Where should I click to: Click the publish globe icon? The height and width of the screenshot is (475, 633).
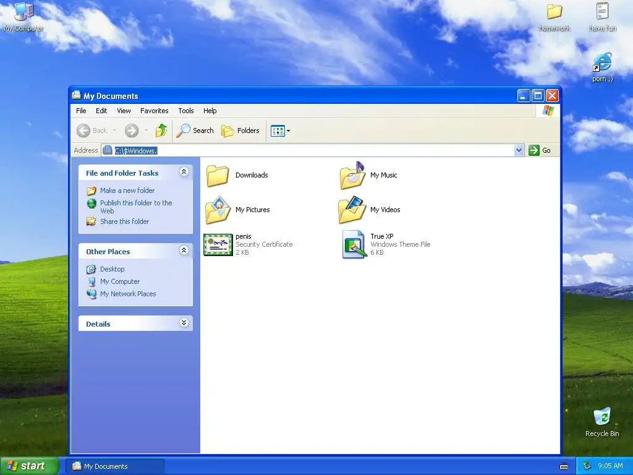coord(91,203)
